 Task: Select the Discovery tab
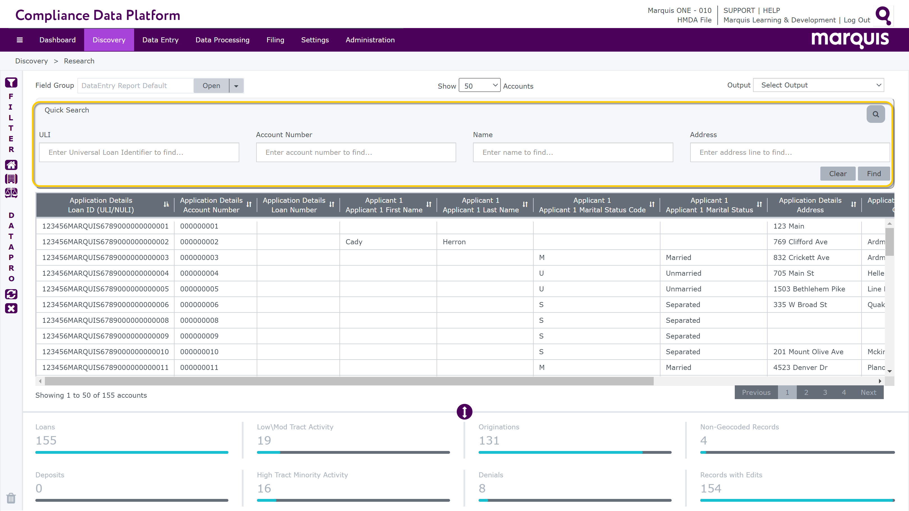(109, 40)
